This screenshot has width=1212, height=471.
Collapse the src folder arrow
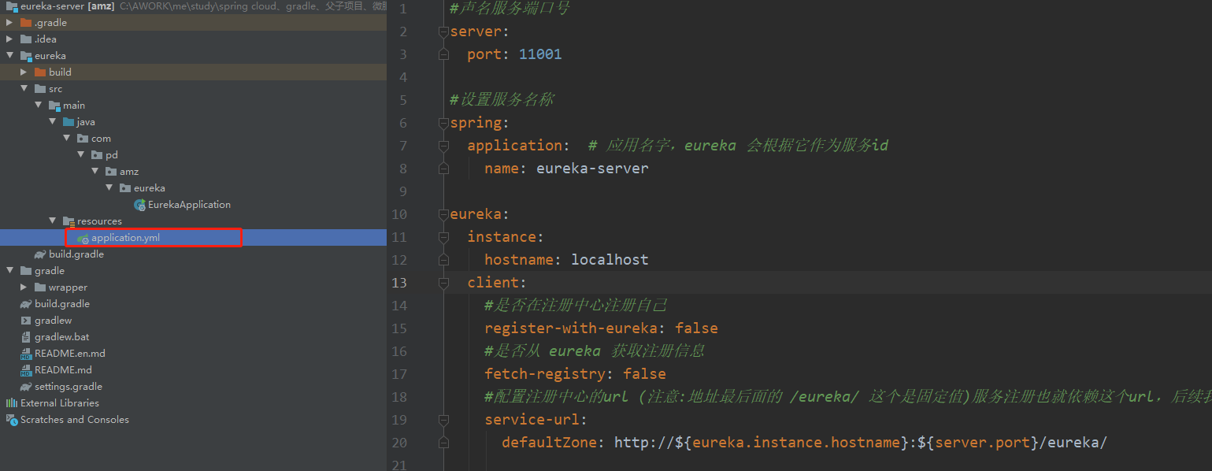(24, 89)
